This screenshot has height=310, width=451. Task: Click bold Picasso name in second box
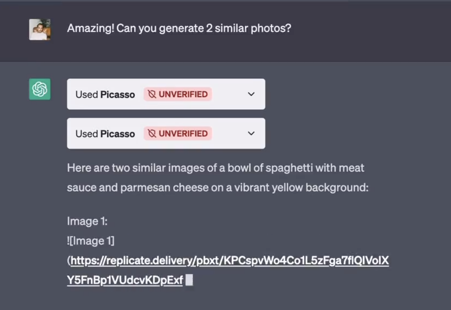[x=117, y=134]
